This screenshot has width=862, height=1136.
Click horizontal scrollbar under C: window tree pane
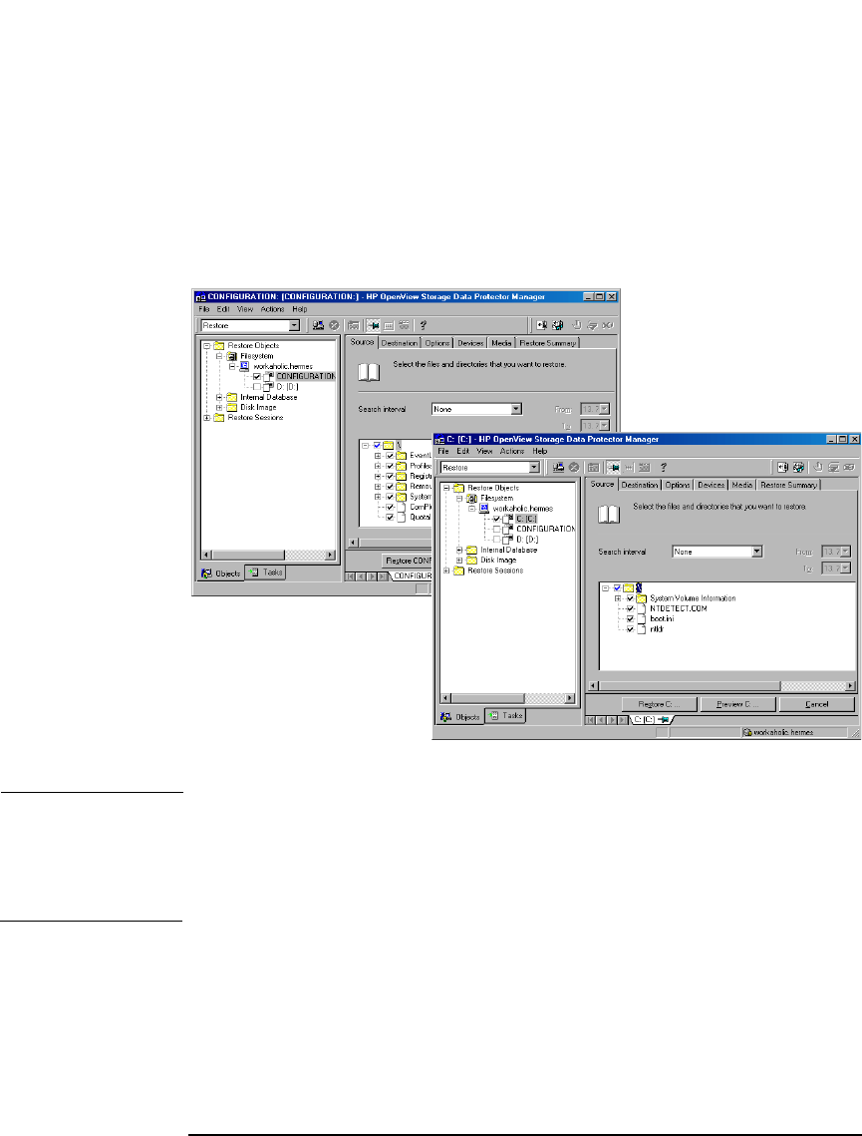point(508,698)
